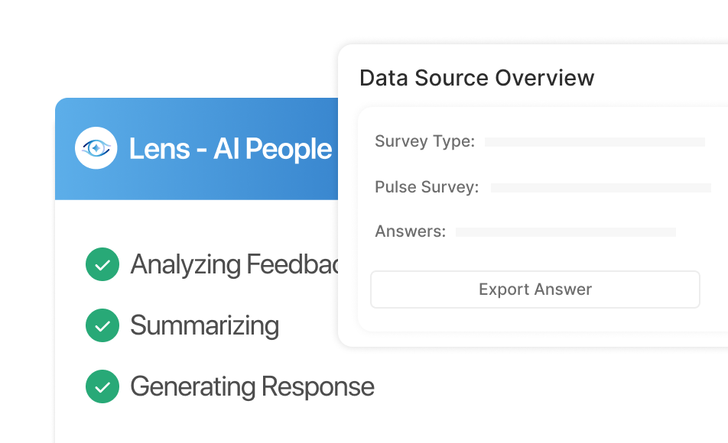Select the Lens - AI People title
Image resolution: width=728 pixels, height=443 pixels.
pyautogui.click(x=231, y=149)
